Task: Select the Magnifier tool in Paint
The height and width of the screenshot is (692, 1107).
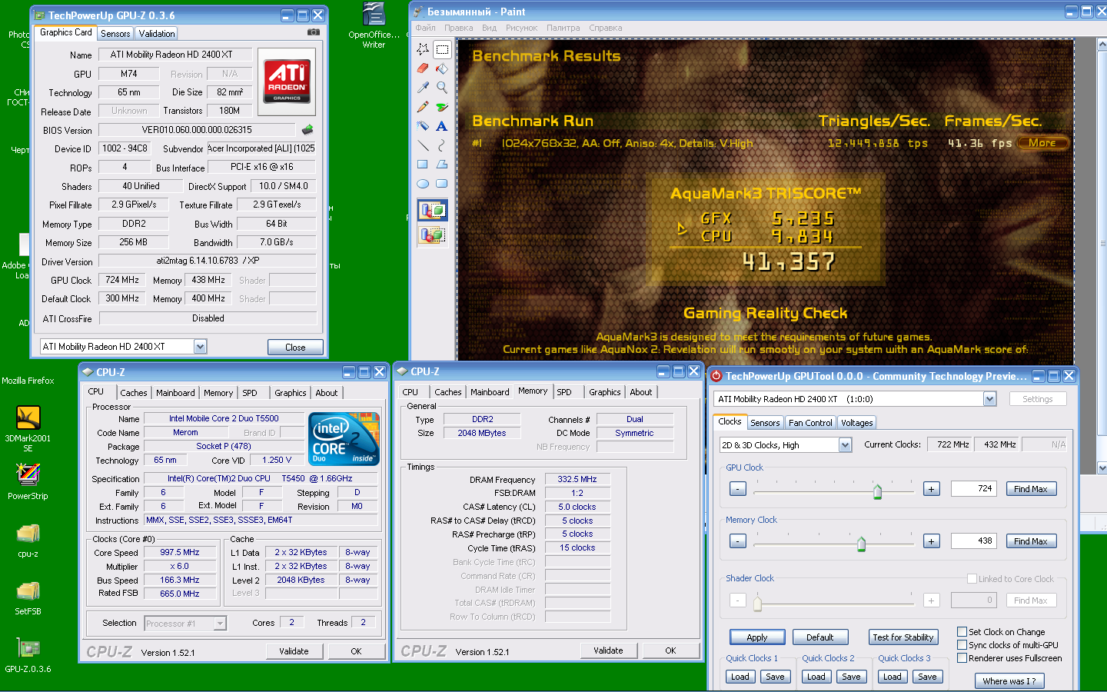Action: click(442, 88)
